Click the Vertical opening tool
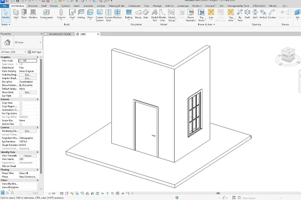Screen dimensions: 301x200 (x=263, y=14)
